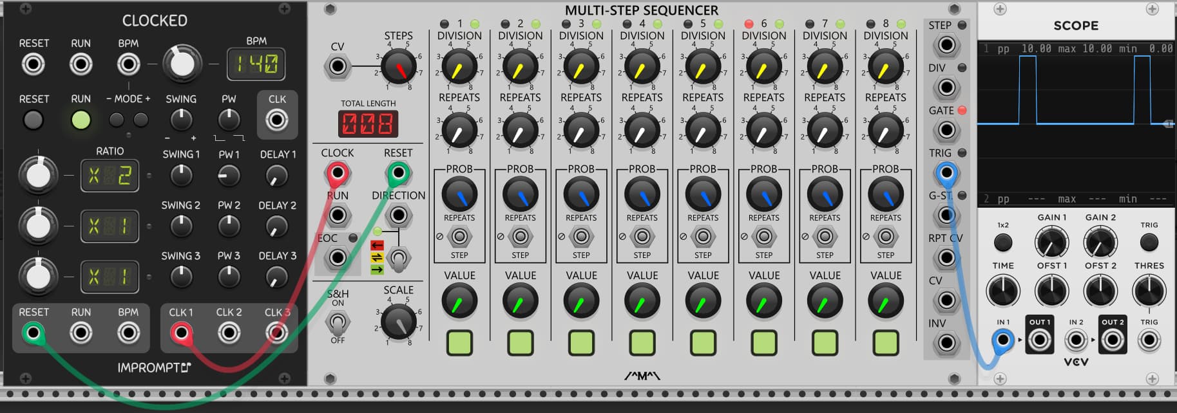This screenshot has height=413, width=1177.
Task: Click the sequencer G-ST output jack
Action: [x=946, y=215]
